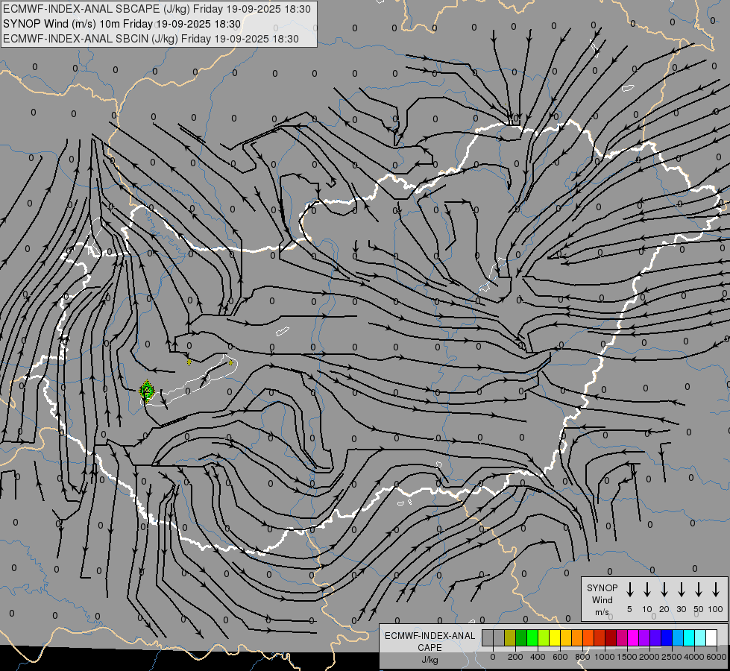Image resolution: width=730 pixels, height=671 pixels.
Task: Click the '100' speed label in wind legend
Action: 716,609
